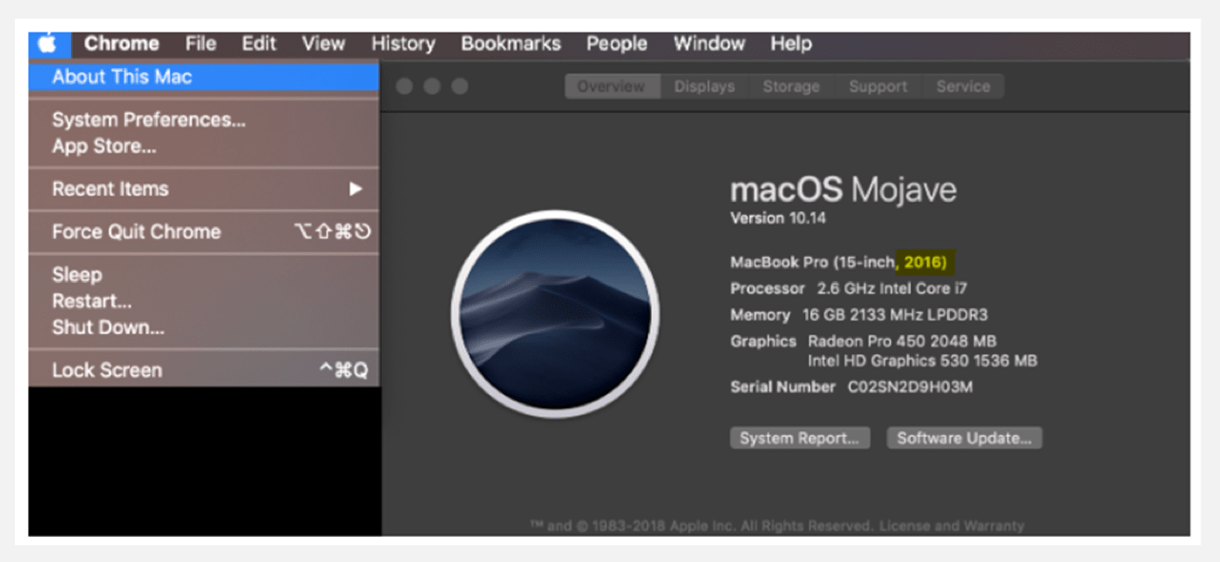Open the Apple menu icon
This screenshot has width=1220, height=562.
48,43
